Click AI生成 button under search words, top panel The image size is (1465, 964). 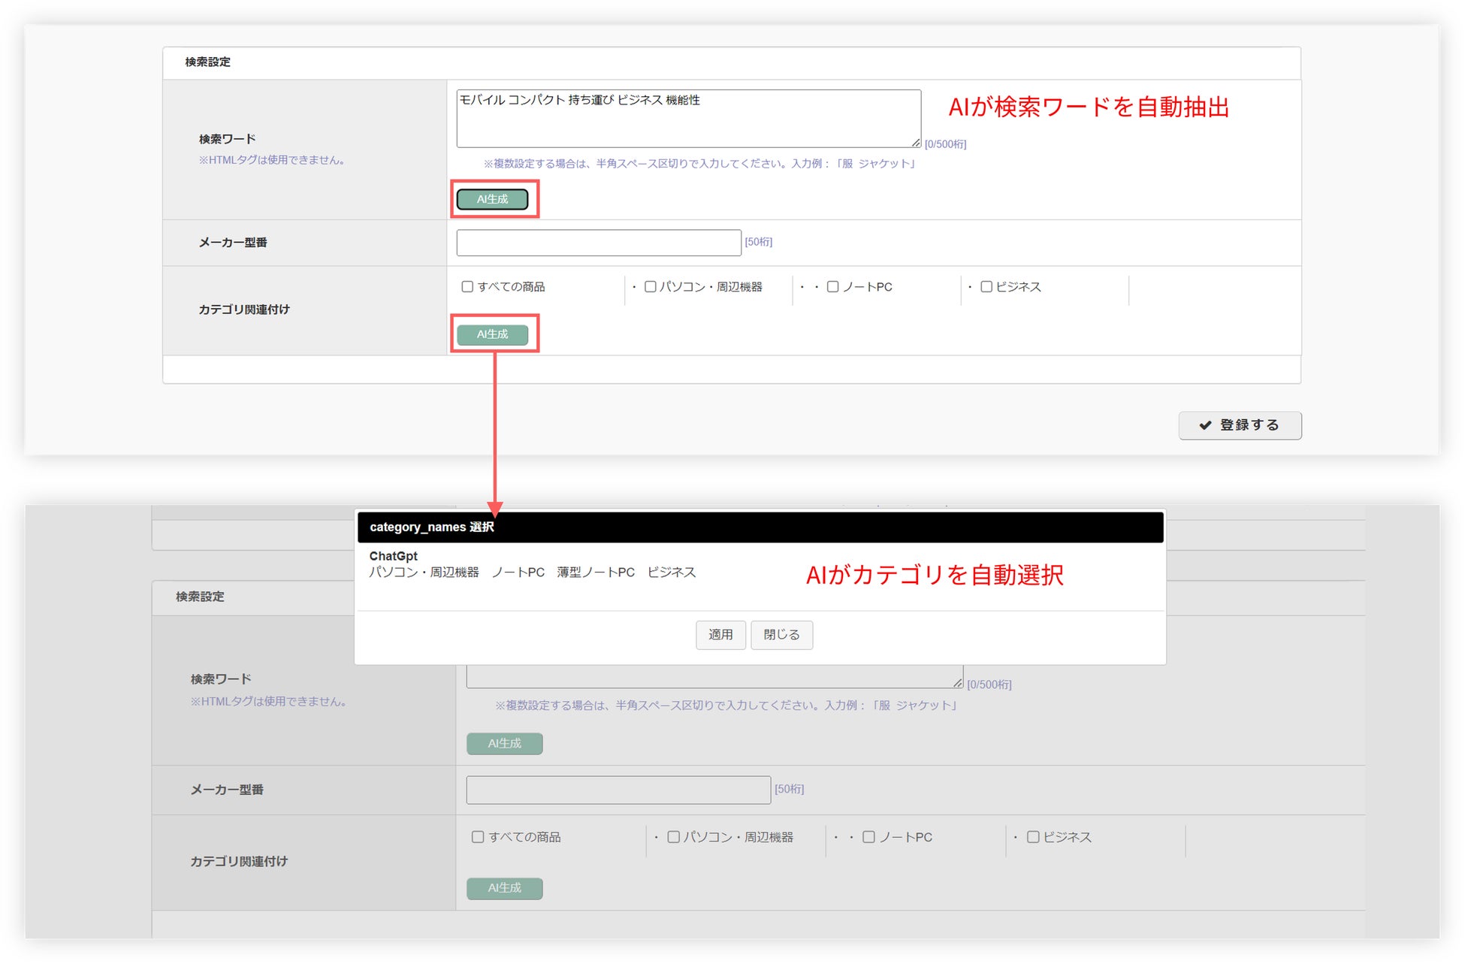pyautogui.click(x=492, y=199)
